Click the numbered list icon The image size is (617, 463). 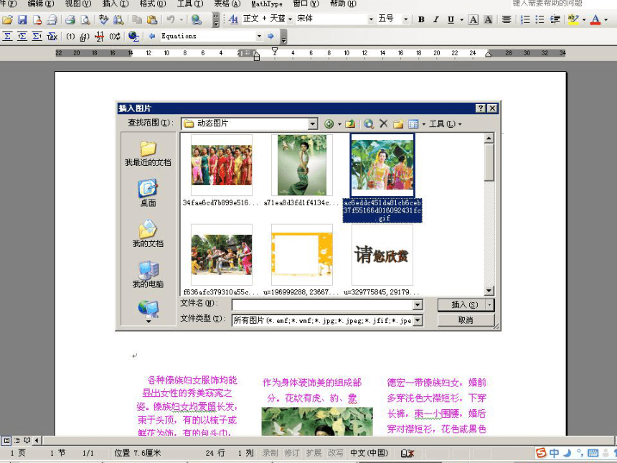525,19
